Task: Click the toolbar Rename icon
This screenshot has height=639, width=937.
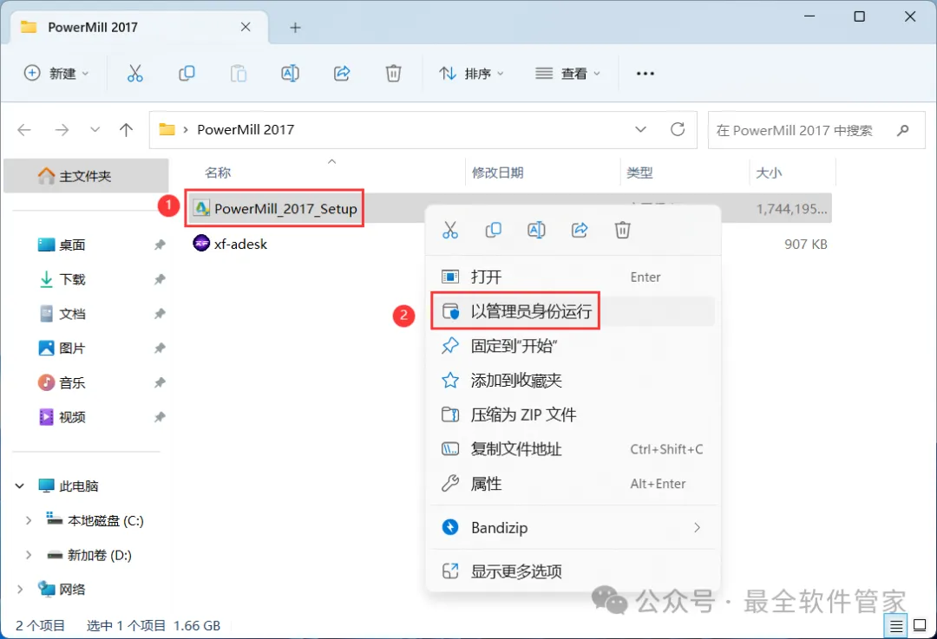Action: 290,74
